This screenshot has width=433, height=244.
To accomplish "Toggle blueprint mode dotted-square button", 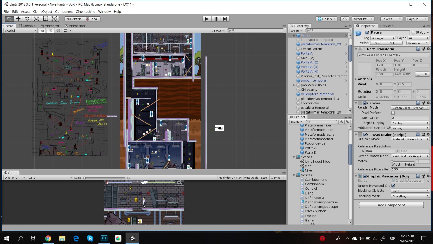I will (419, 74).
